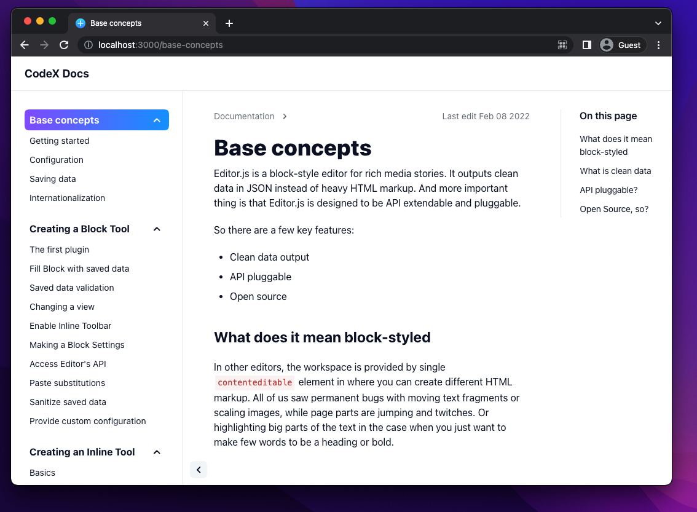Click the macOS yellow minimize button

(40, 21)
